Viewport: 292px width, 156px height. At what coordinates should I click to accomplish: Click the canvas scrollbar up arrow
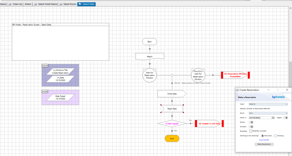[x=290, y=8]
